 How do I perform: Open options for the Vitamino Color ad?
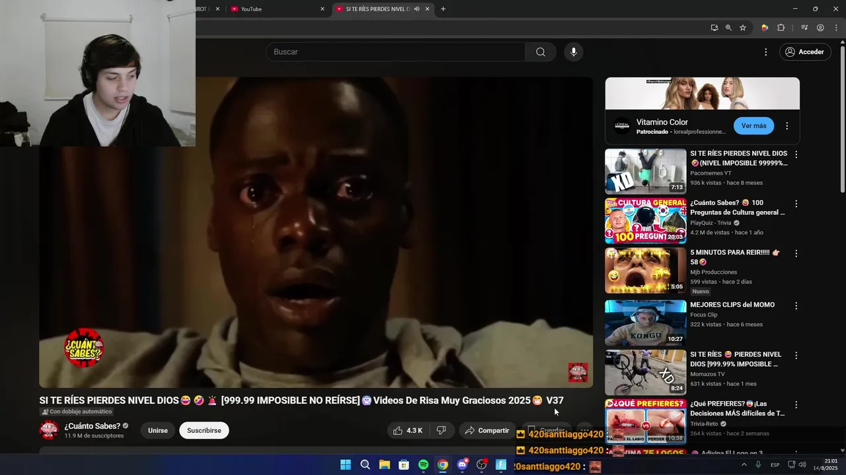coord(787,126)
